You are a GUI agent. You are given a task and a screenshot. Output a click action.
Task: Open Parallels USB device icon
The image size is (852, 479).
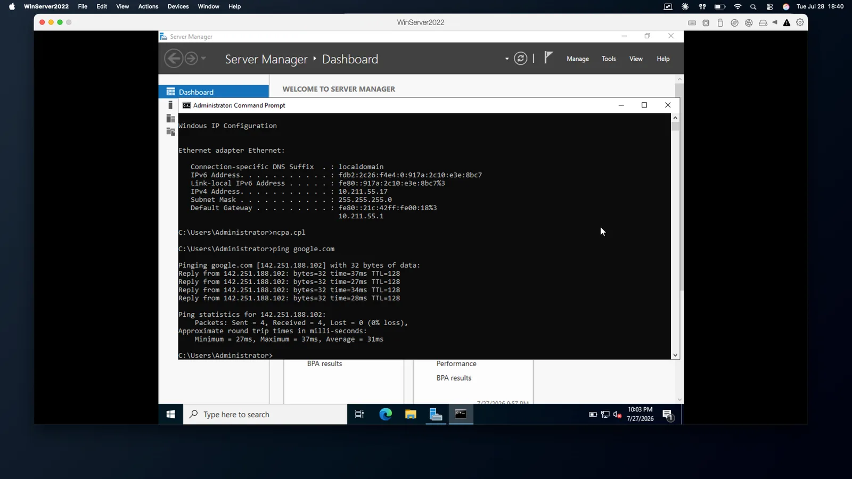click(720, 22)
